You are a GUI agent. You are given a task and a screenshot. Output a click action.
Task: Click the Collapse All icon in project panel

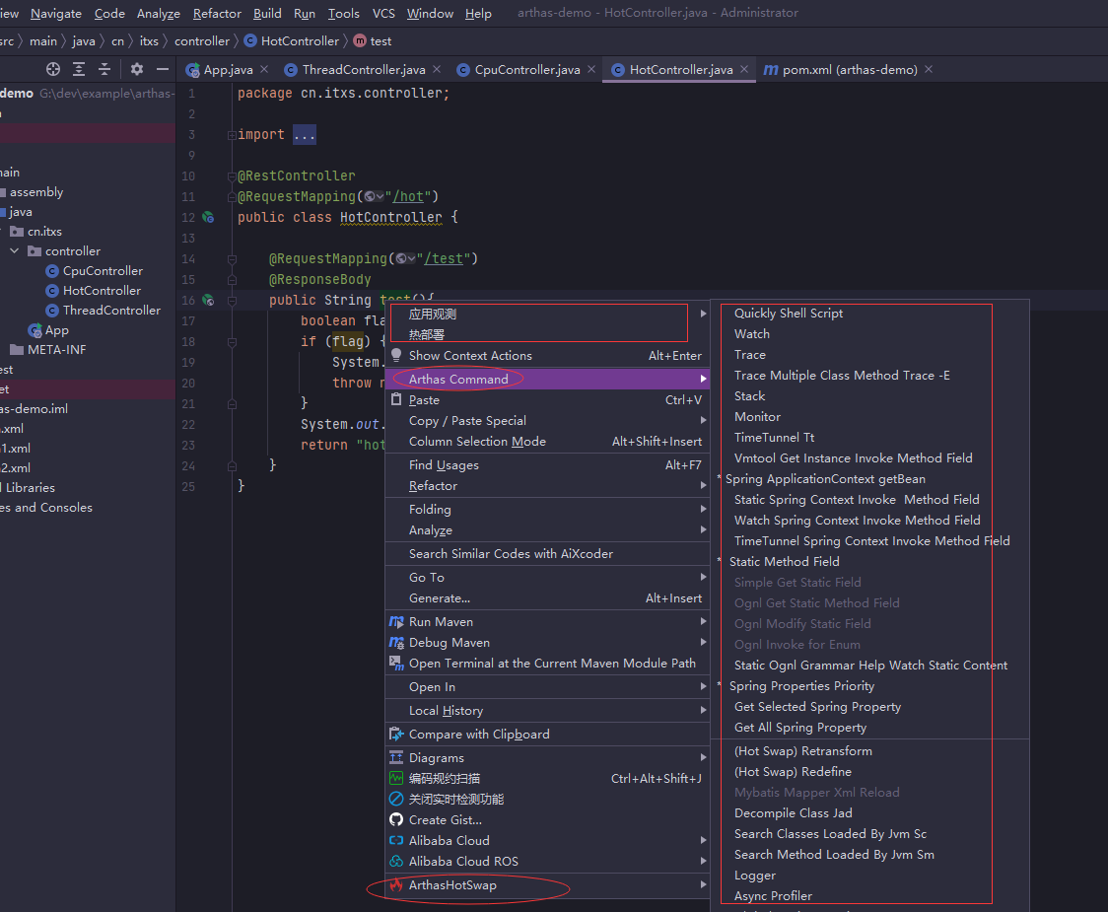click(x=104, y=69)
